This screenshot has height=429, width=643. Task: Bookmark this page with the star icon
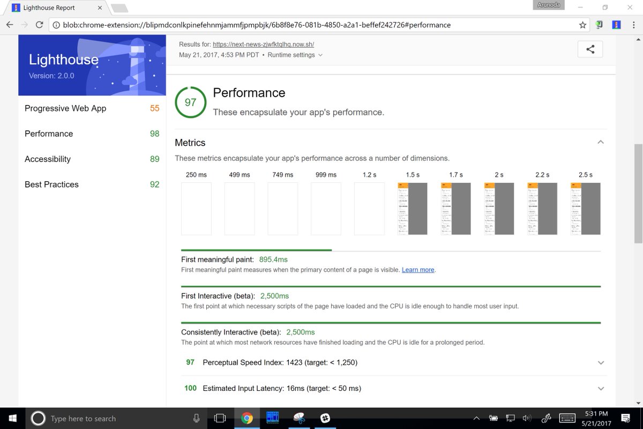[x=582, y=25]
